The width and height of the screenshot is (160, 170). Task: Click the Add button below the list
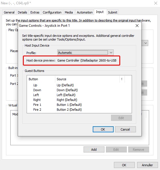[x=94, y=150]
